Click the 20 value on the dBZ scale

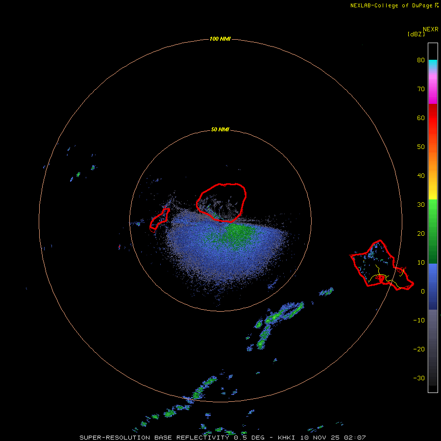[x=421, y=233]
